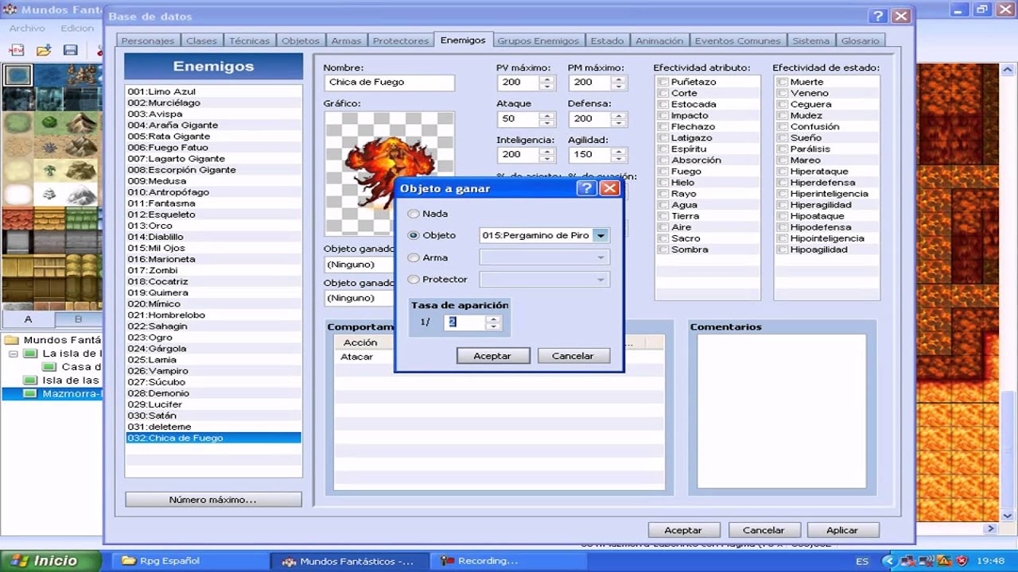Increase the Agilidad value
The image size is (1018, 572).
[618, 151]
